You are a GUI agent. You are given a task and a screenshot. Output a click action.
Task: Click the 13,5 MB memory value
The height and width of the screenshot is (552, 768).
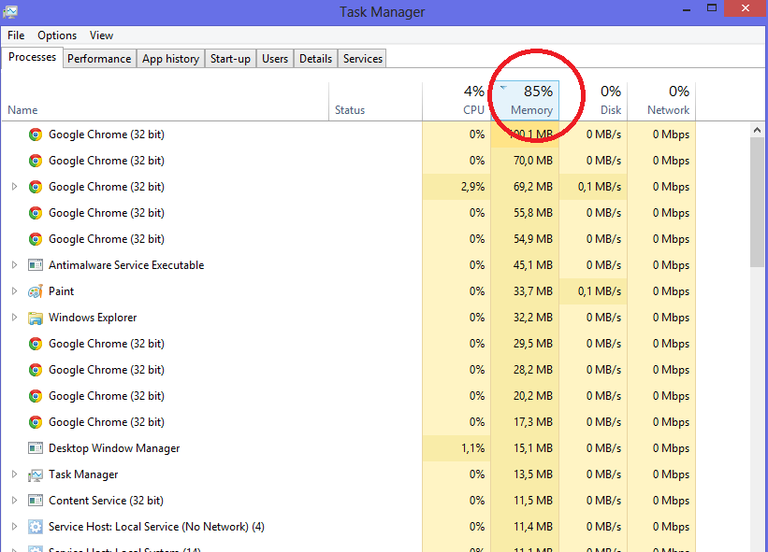coord(533,474)
